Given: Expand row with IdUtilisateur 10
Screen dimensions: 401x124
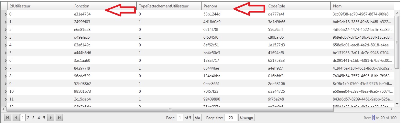Looking at the screenshot, I should coord(5,91).
